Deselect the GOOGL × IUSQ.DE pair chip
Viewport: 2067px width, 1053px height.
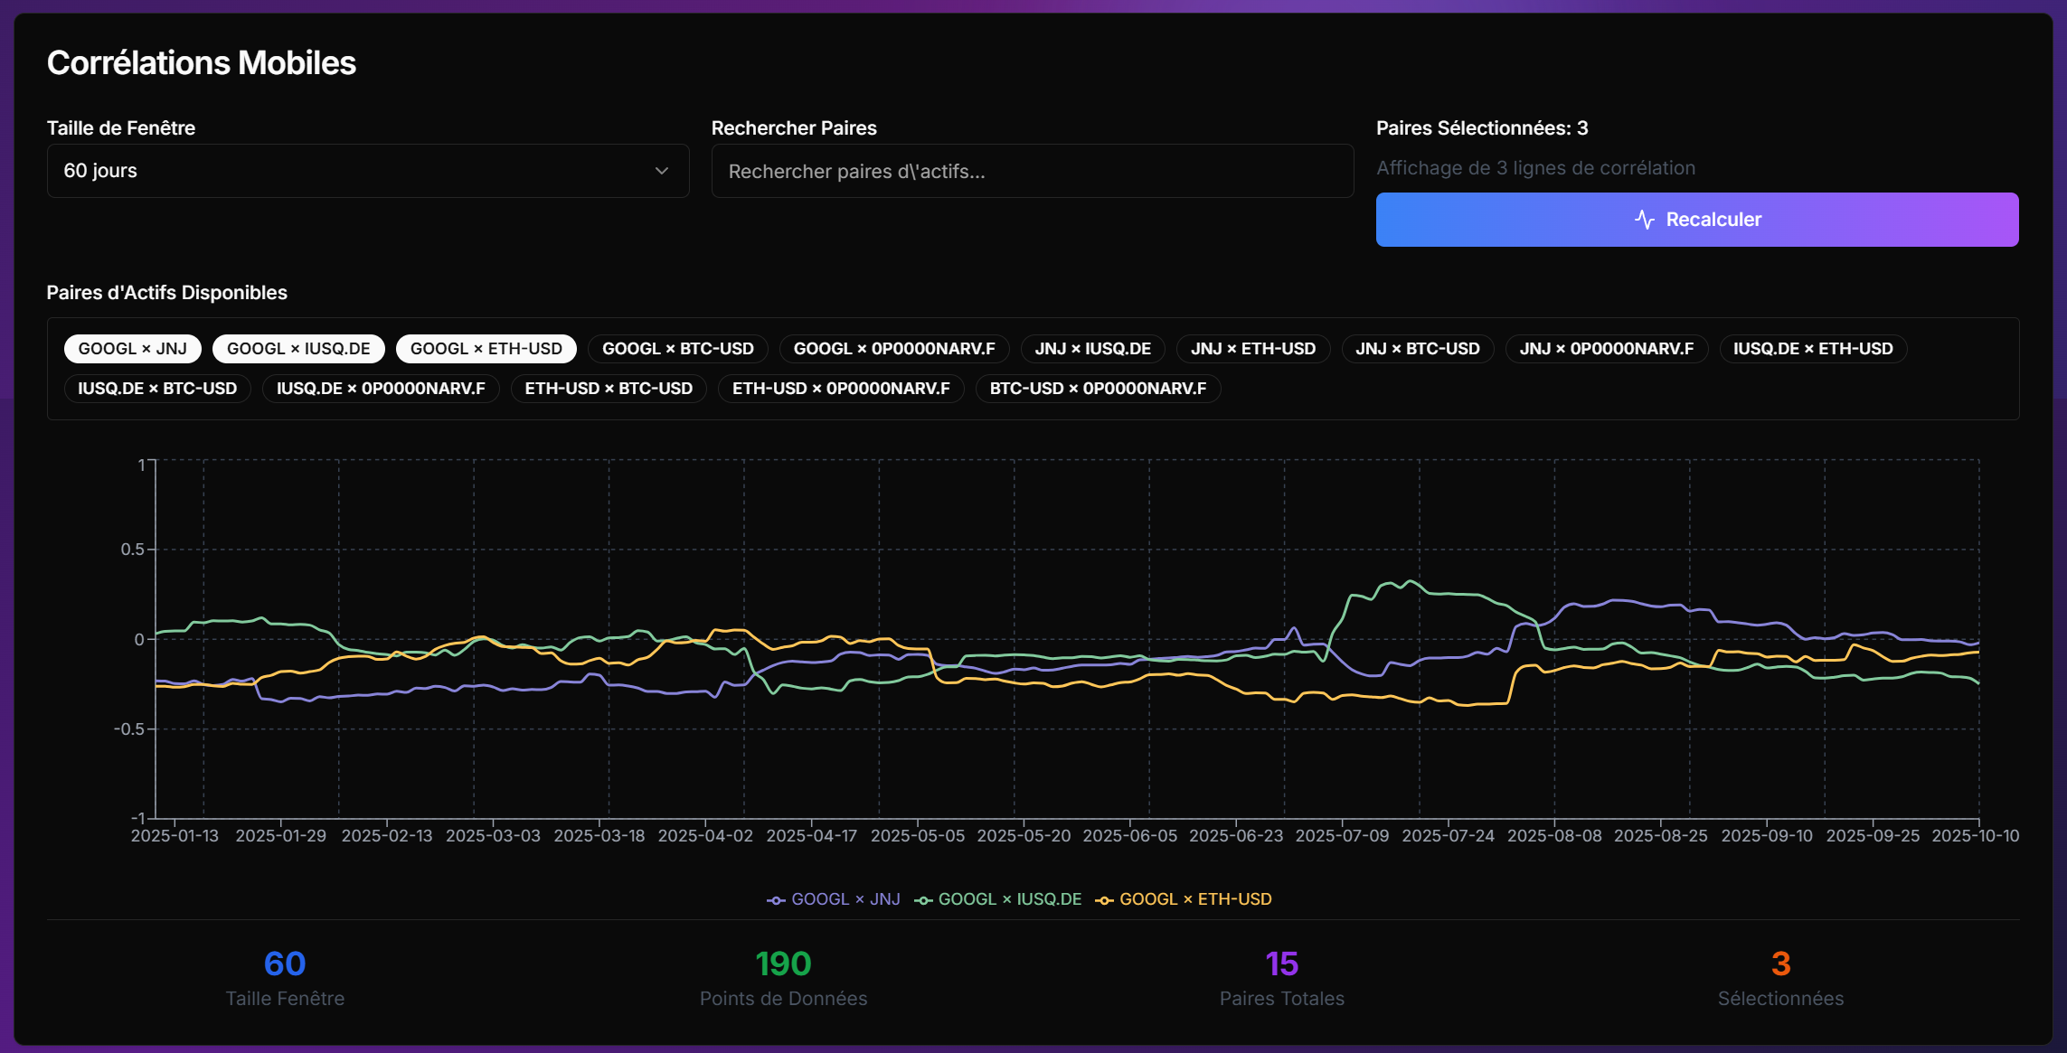coord(298,349)
